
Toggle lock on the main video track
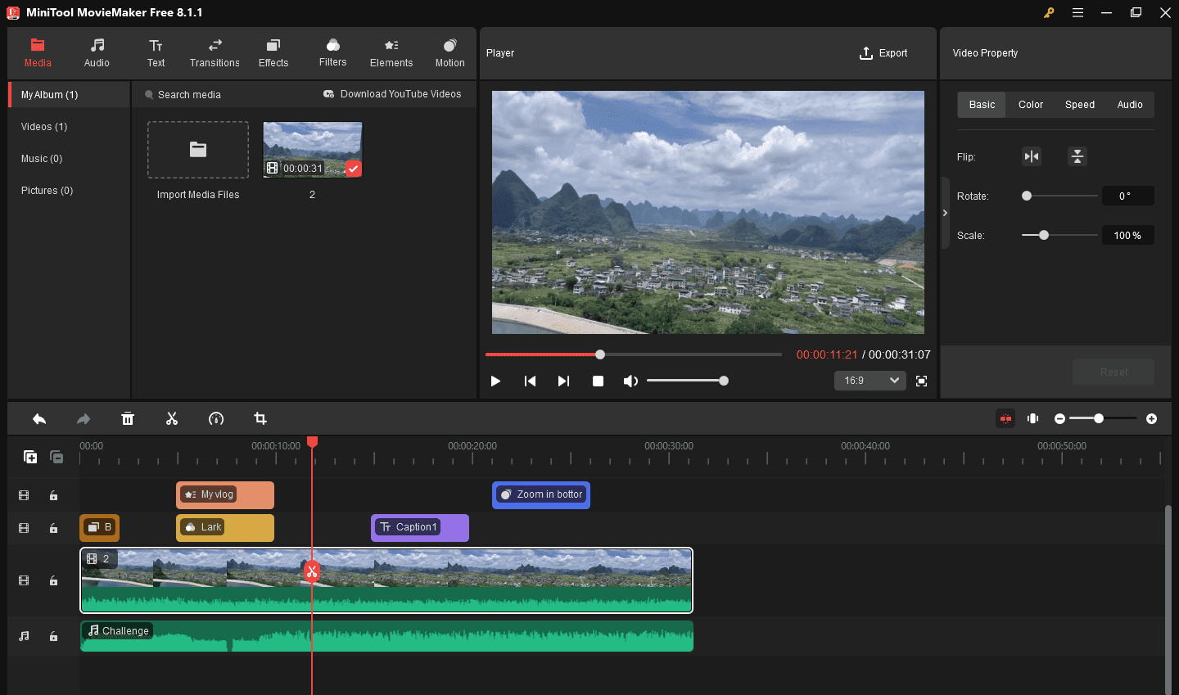(53, 580)
